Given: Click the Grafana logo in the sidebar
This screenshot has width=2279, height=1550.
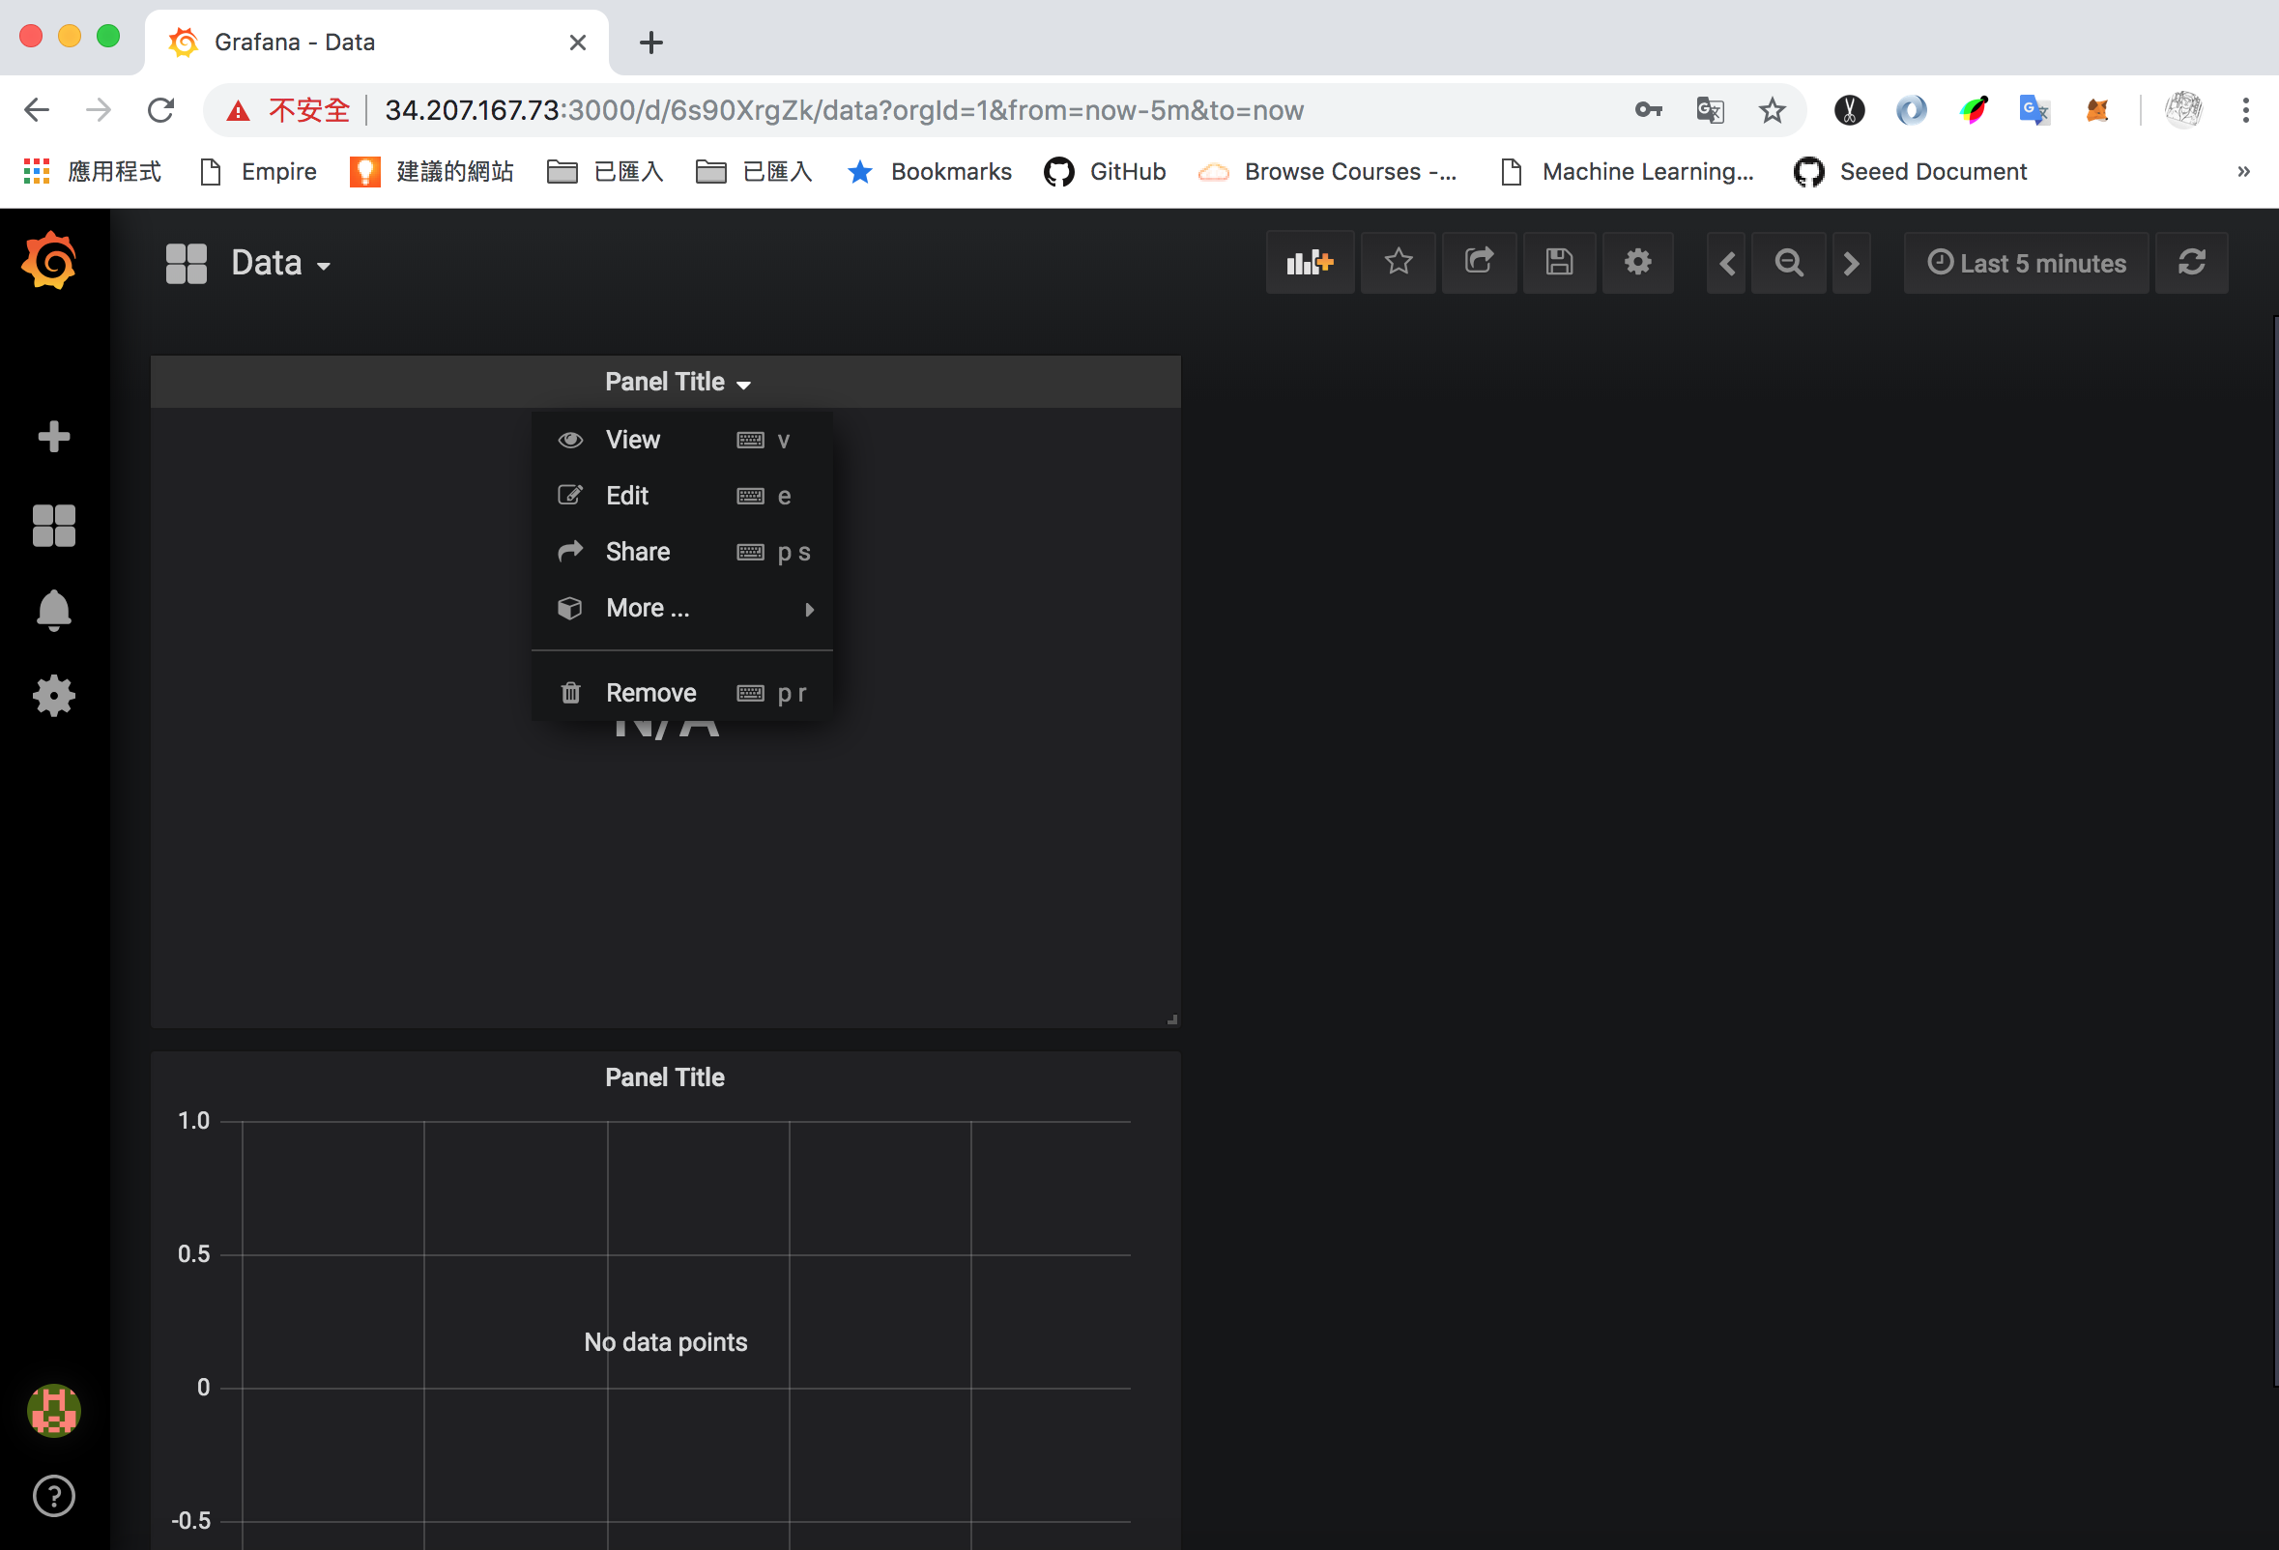Looking at the screenshot, I should (50, 261).
